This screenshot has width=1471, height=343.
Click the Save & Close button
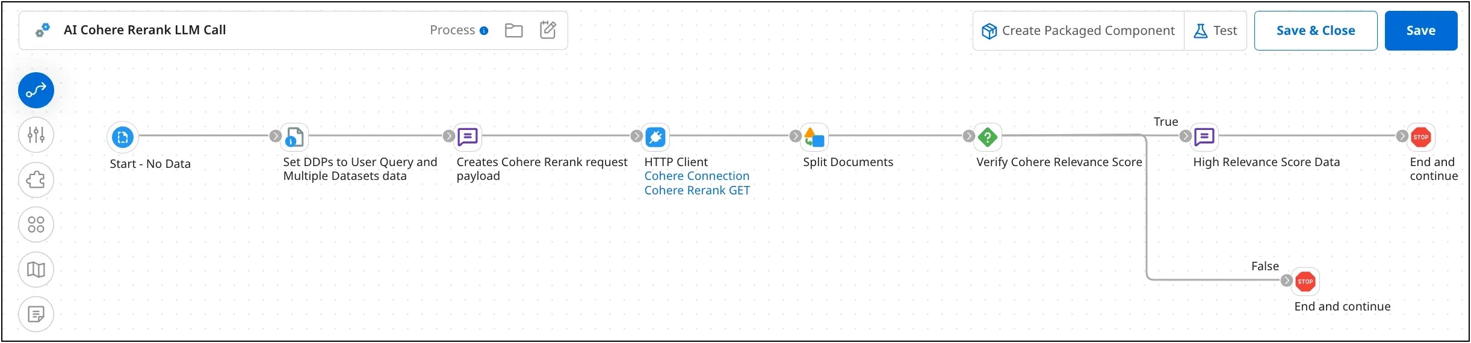click(1315, 31)
